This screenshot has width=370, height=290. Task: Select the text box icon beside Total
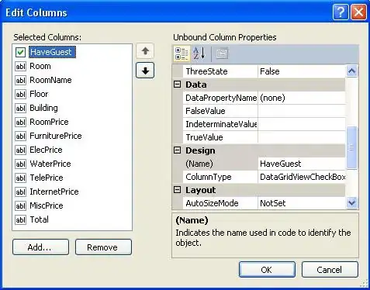(20, 219)
